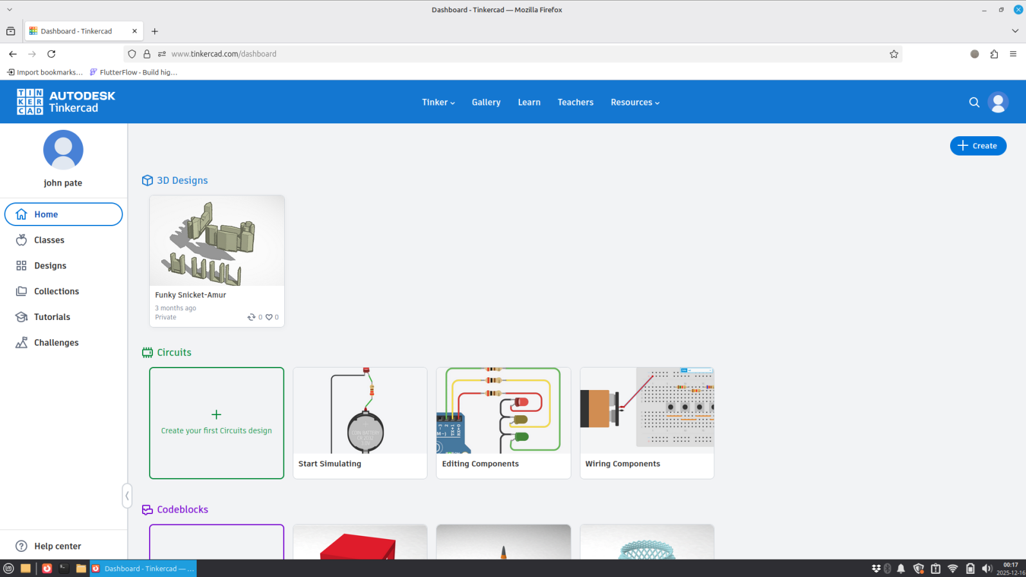Open the user profile avatar menu
The width and height of the screenshot is (1026, 577).
point(998,102)
